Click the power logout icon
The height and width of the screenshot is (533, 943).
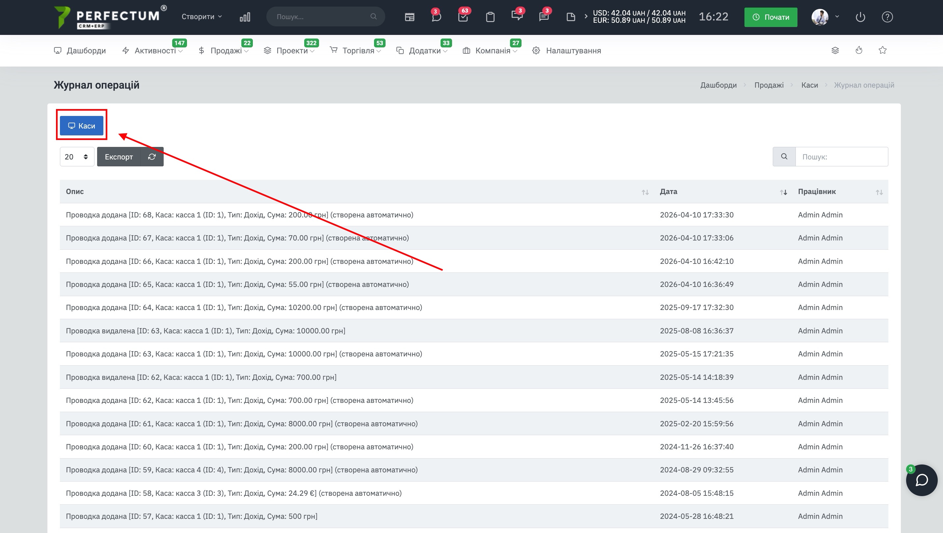pyautogui.click(x=860, y=17)
